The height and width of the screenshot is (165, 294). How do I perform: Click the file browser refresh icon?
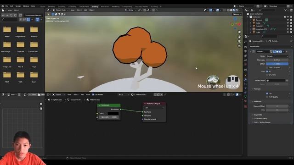coord(15,15)
